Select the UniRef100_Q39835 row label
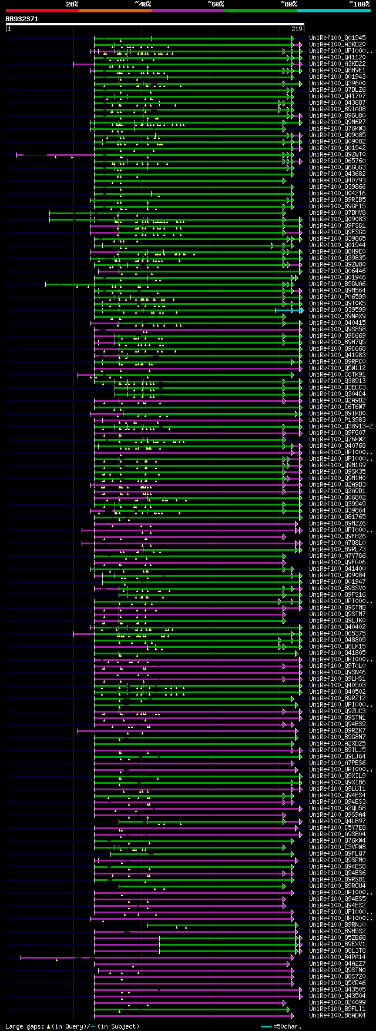This screenshot has height=1031, width=376. 337,258
